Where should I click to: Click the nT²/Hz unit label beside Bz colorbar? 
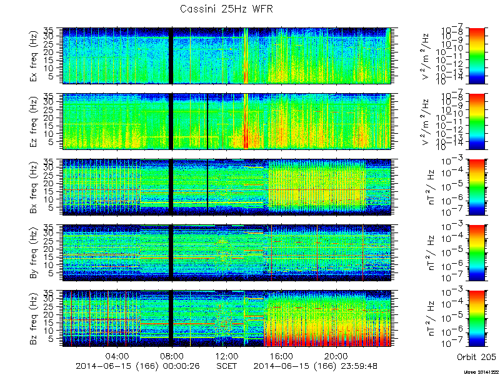pos(431,319)
